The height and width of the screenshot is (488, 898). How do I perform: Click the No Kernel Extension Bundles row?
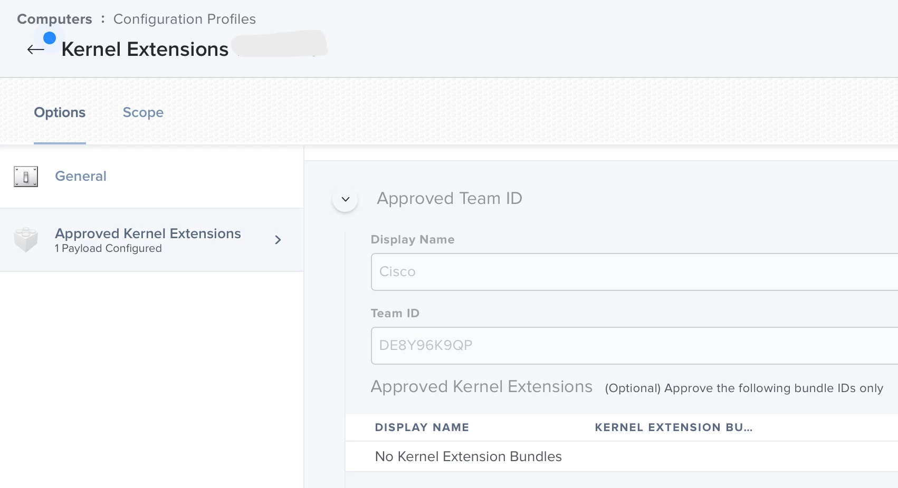point(622,456)
